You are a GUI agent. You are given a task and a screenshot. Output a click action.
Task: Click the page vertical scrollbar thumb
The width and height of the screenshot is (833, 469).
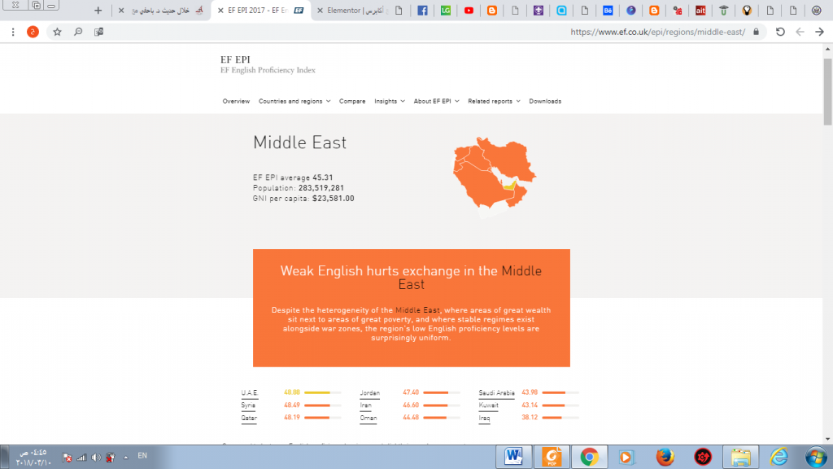827,91
